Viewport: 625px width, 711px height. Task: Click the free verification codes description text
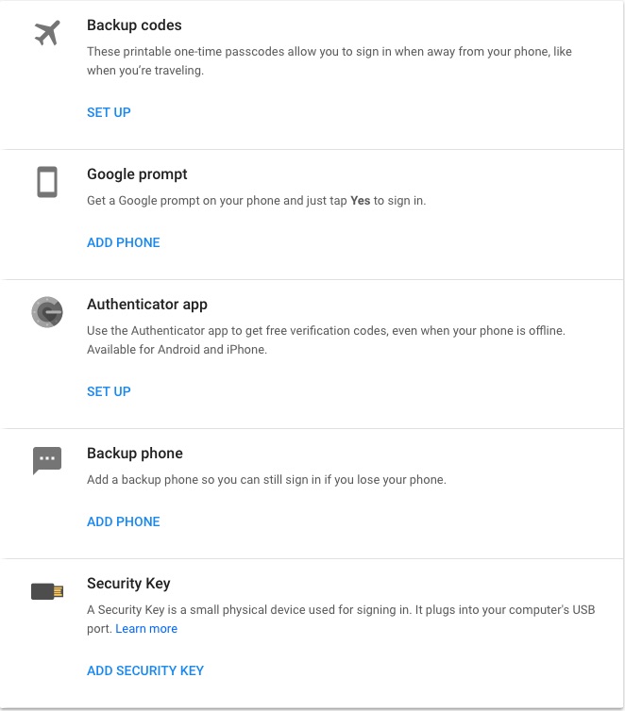pyautogui.click(x=326, y=339)
